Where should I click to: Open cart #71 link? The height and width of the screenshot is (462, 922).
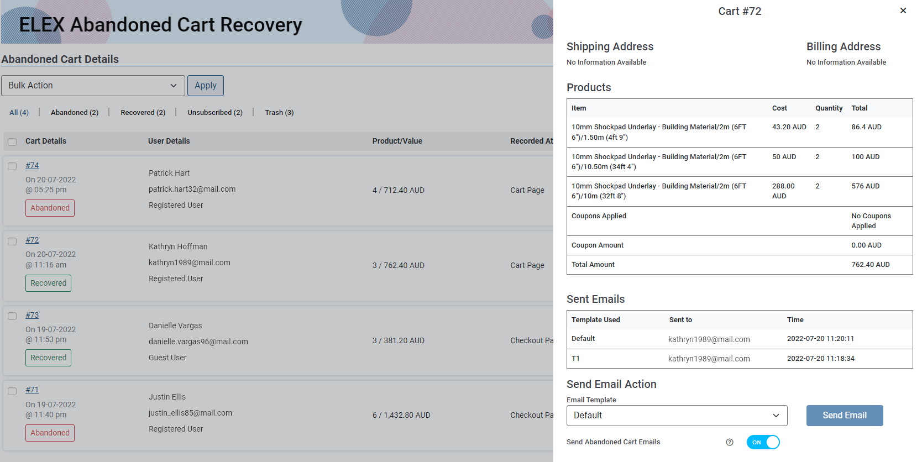[32, 390]
